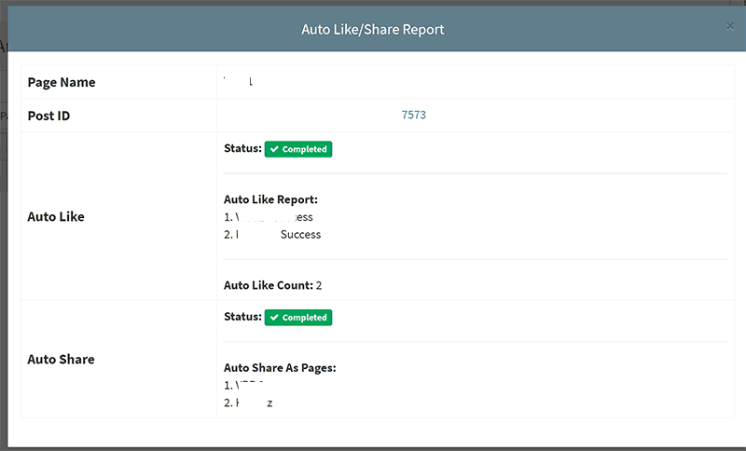The image size is (746, 451).
Task: Click the Auto Like row label
Action: (56, 217)
